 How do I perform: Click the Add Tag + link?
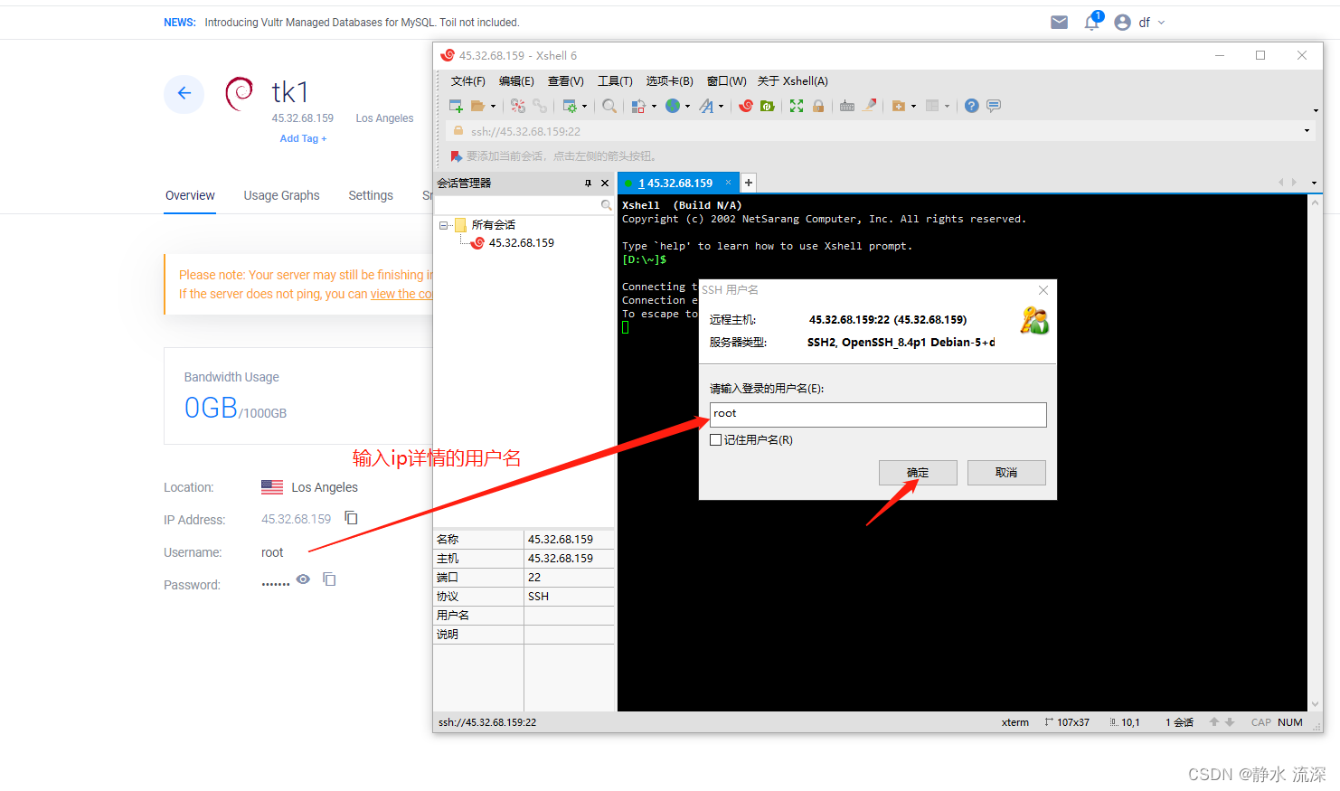[x=303, y=139]
